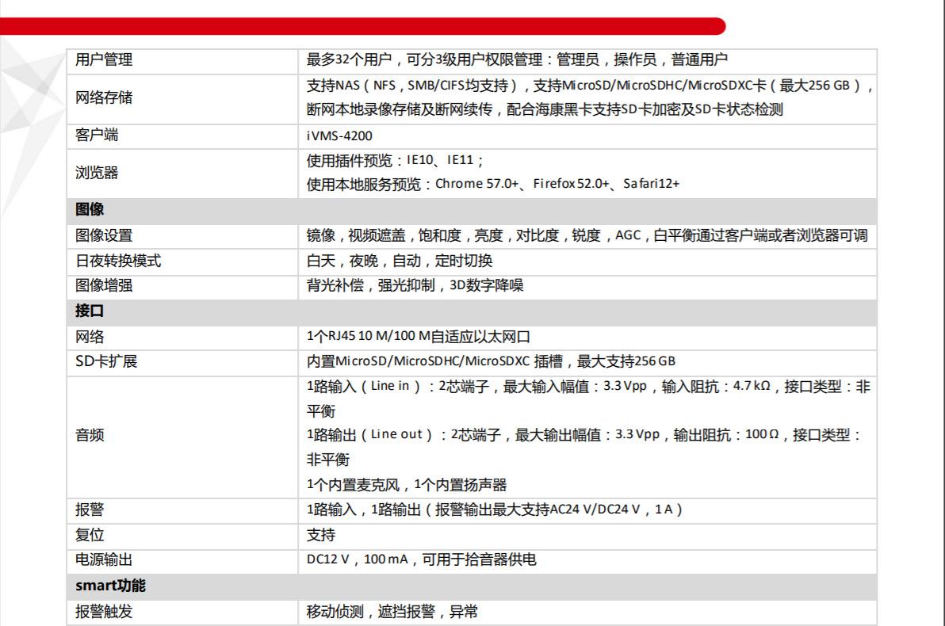The width and height of the screenshot is (945, 626).
Task: Click the 'SD卡扩展' row label
Action: 106,361
